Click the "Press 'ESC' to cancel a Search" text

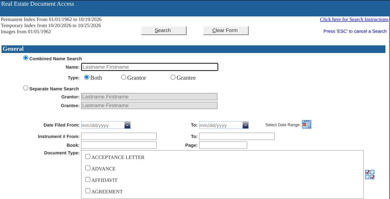tap(355, 31)
